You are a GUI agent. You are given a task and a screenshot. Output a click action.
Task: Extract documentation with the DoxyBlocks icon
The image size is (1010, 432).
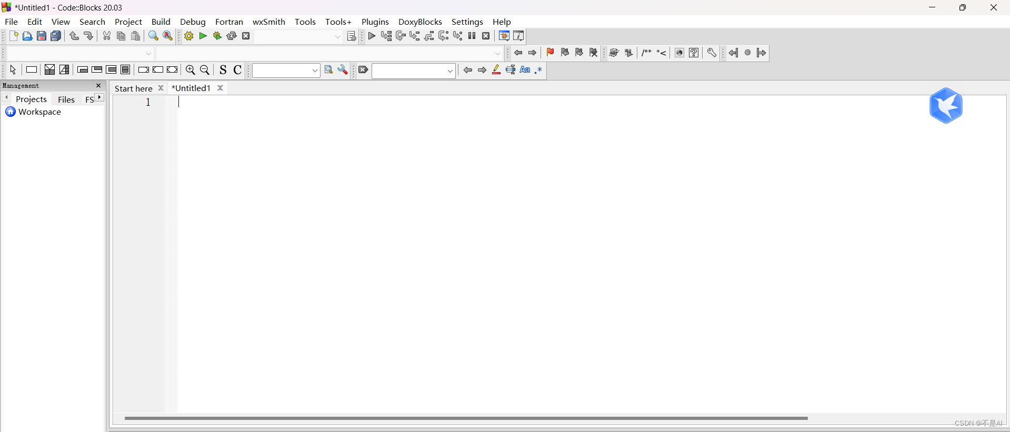point(628,53)
